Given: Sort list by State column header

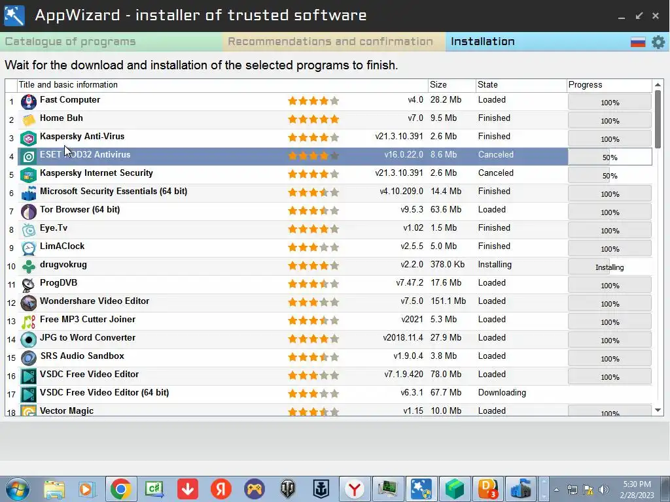Looking at the screenshot, I should [521, 85].
